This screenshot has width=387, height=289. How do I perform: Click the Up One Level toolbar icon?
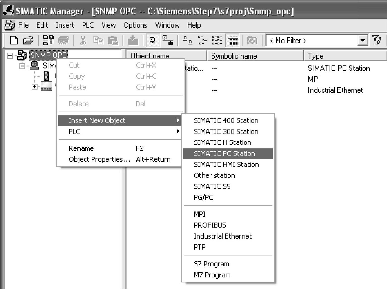point(252,40)
